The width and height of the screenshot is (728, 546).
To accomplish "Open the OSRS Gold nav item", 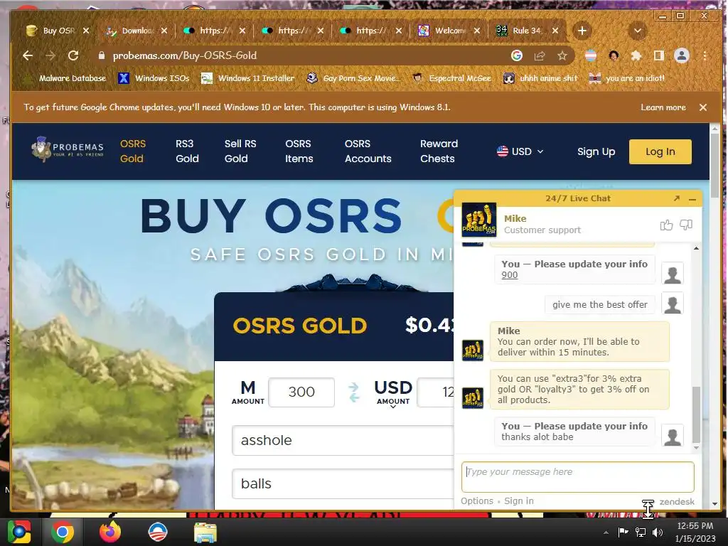I will [132, 151].
